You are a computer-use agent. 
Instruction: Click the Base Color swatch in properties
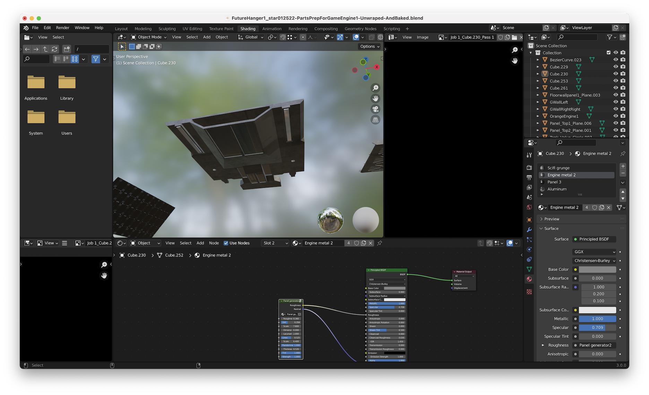[x=597, y=270]
